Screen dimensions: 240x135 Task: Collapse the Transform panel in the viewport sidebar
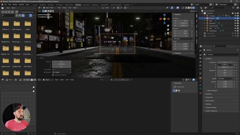click(x=177, y=14)
